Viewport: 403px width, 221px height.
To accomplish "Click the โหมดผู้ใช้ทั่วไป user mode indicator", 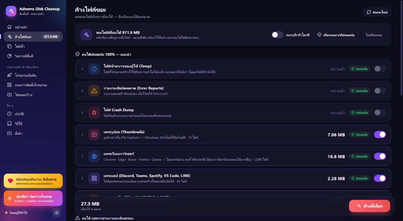I will click(16, 213).
